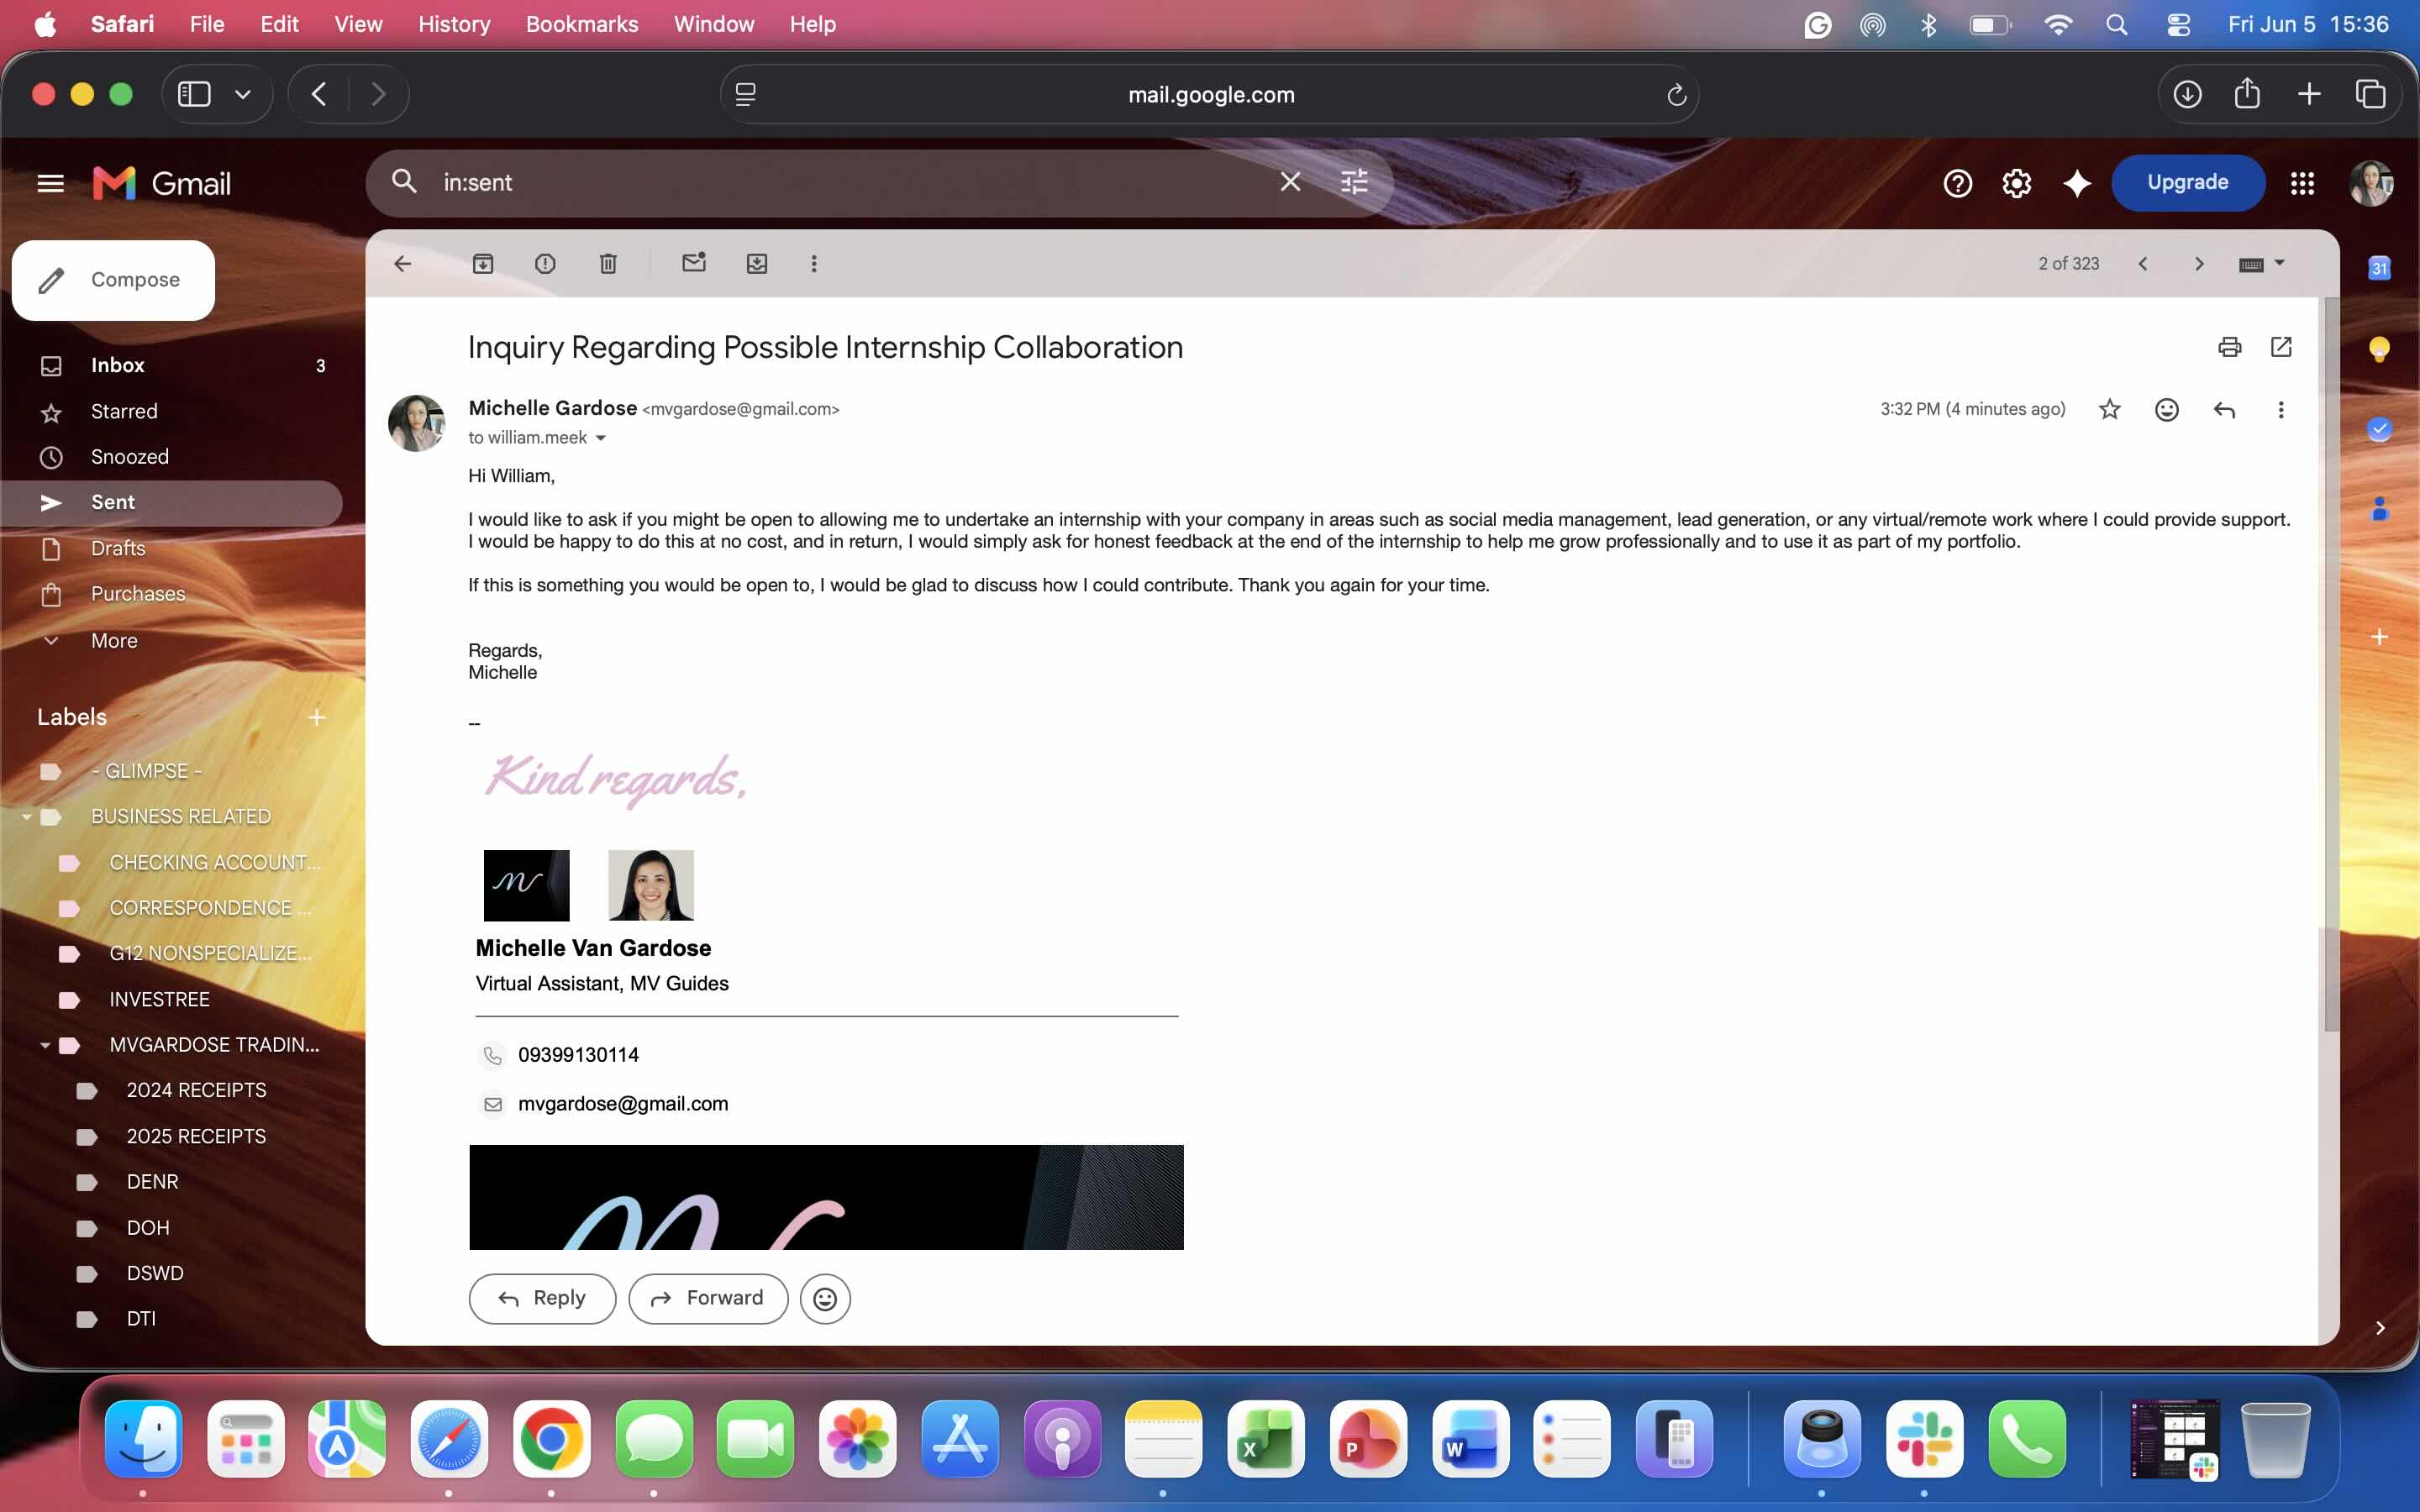Open Google Calendar side panel icon
The width and height of the screenshot is (2420, 1512).
pyautogui.click(x=2379, y=267)
